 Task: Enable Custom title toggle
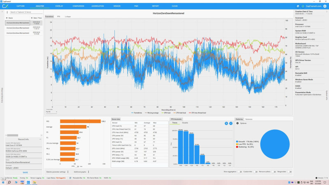point(255,172)
